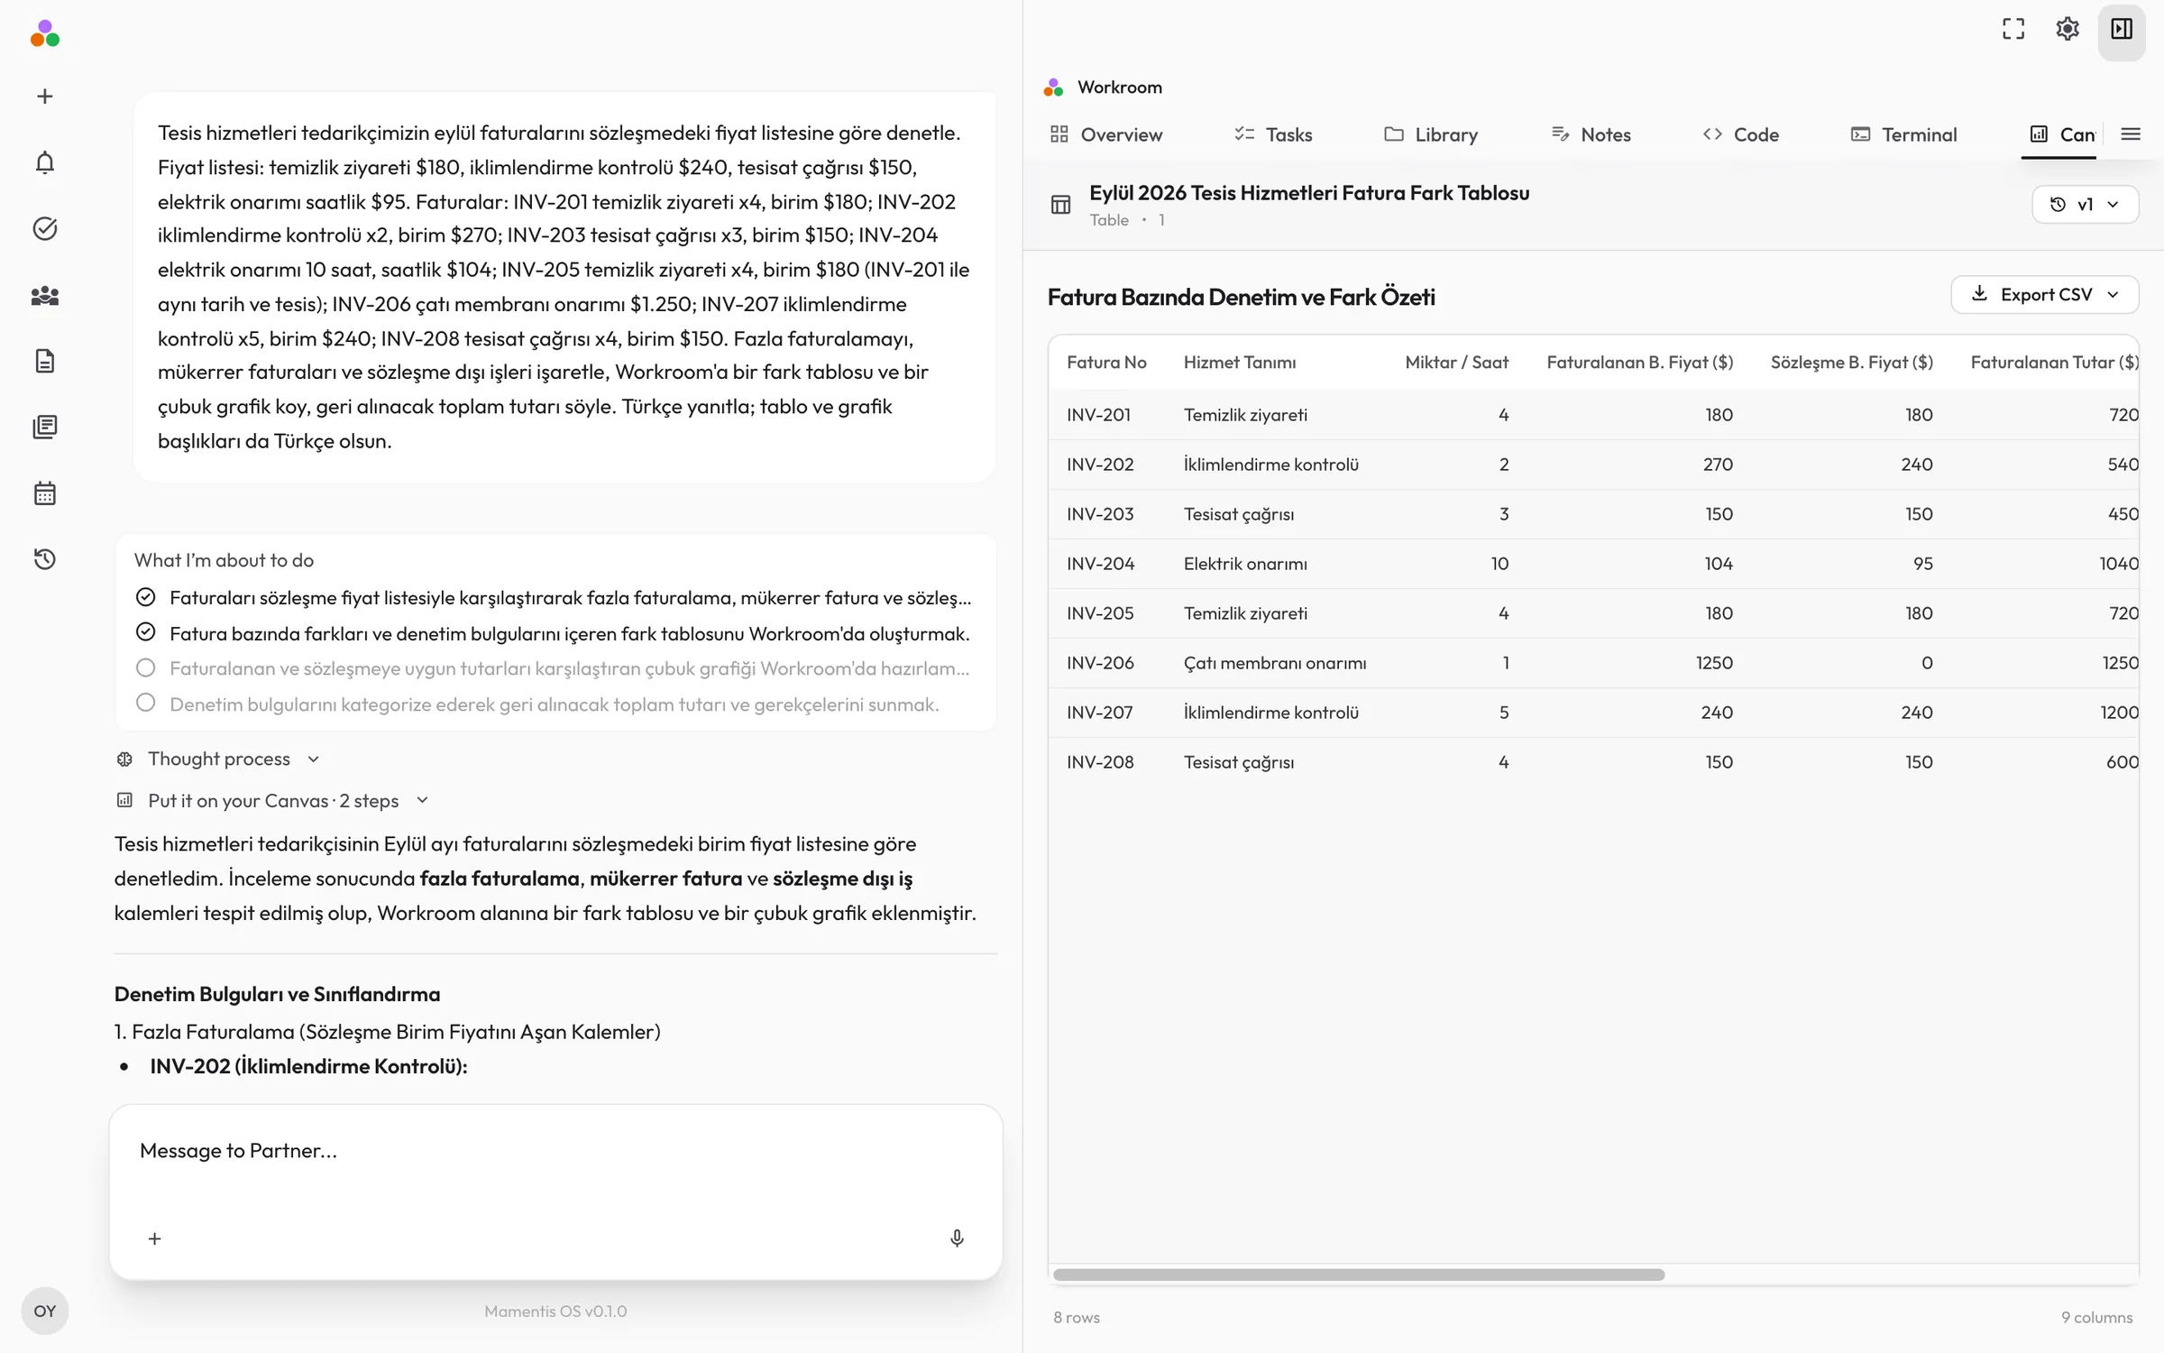Click the microphone icon in message box

[x=957, y=1238]
